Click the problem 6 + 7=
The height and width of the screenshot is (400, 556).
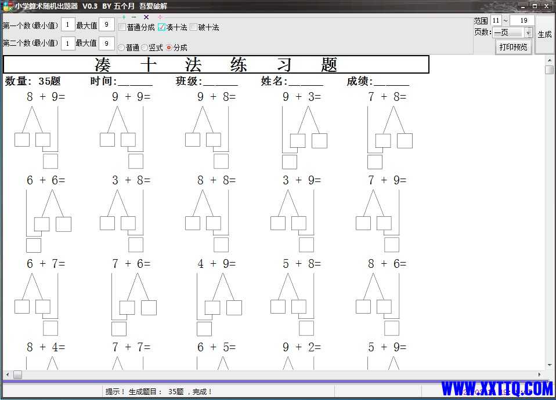[x=46, y=264]
